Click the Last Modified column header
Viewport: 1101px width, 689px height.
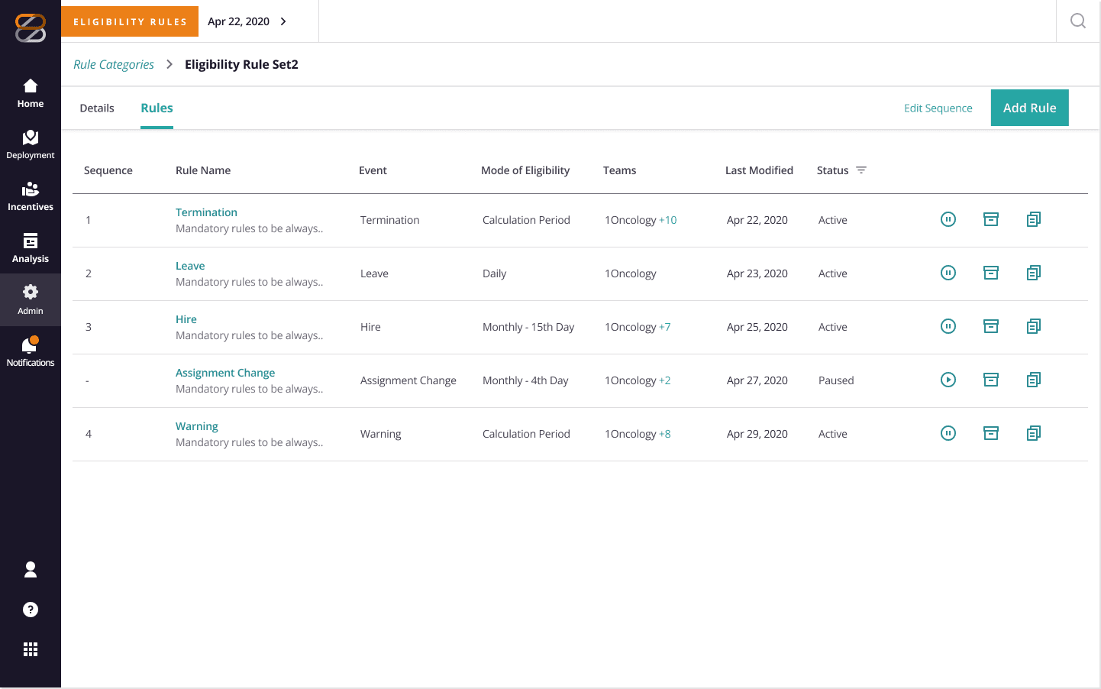tap(759, 170)
